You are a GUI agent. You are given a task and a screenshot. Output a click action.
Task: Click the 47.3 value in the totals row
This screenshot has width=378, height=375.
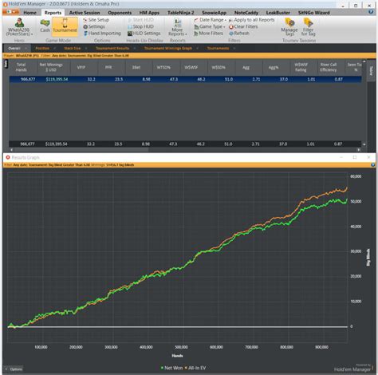173,144
